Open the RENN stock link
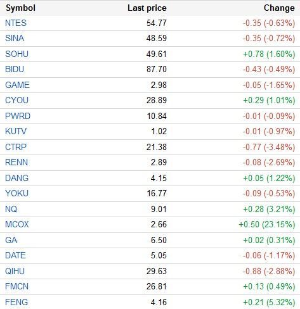 pos(16,162)
